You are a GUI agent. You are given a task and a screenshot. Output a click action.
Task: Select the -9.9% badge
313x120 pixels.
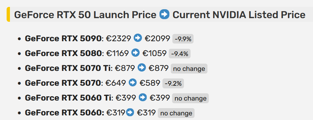click(x=183, y=39)
